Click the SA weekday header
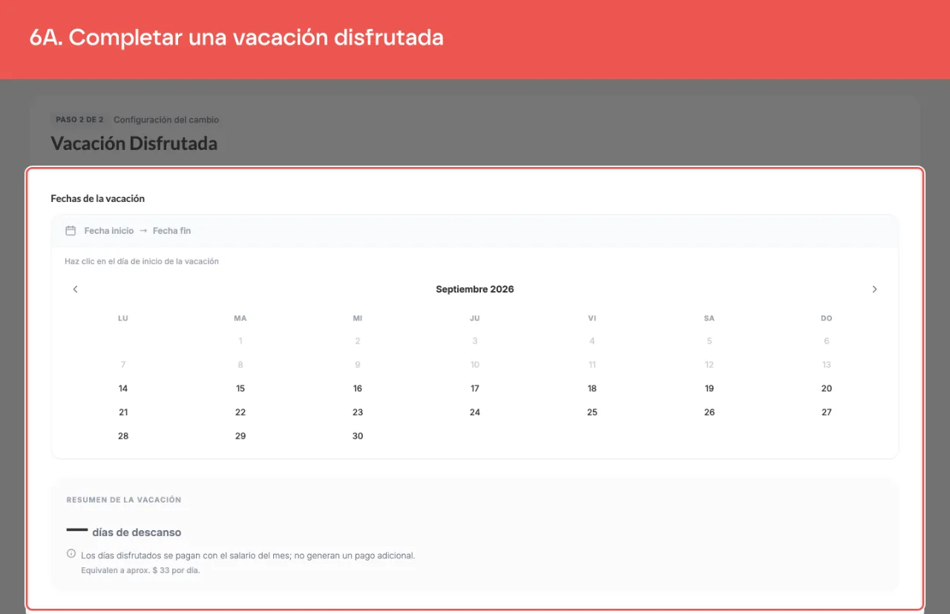Screen dimensions: 950x614 pos(710,319)
